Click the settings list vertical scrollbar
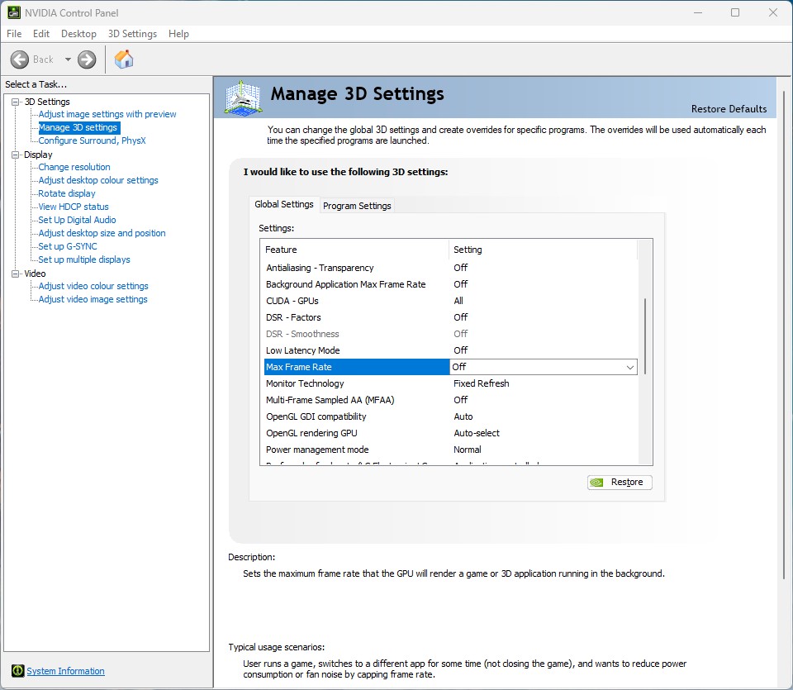 645,336
